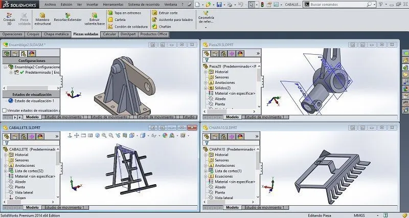409x218 pixels.
Task: Click the Print icon in top toolbar
Action: tap(230, 5)
